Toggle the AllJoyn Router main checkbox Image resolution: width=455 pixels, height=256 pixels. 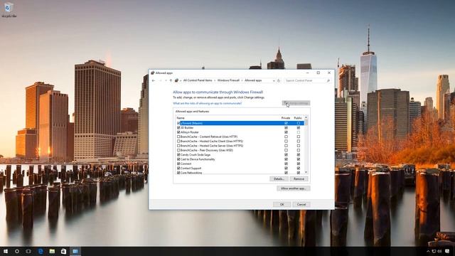(x=178, y=132)
